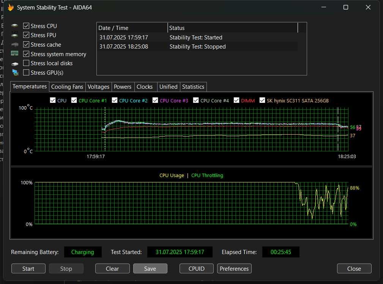Image resolution: width=383 pixels, height=284 pixels.
Task: Click the 88% CPU usage readout
Action: point(355,188)
